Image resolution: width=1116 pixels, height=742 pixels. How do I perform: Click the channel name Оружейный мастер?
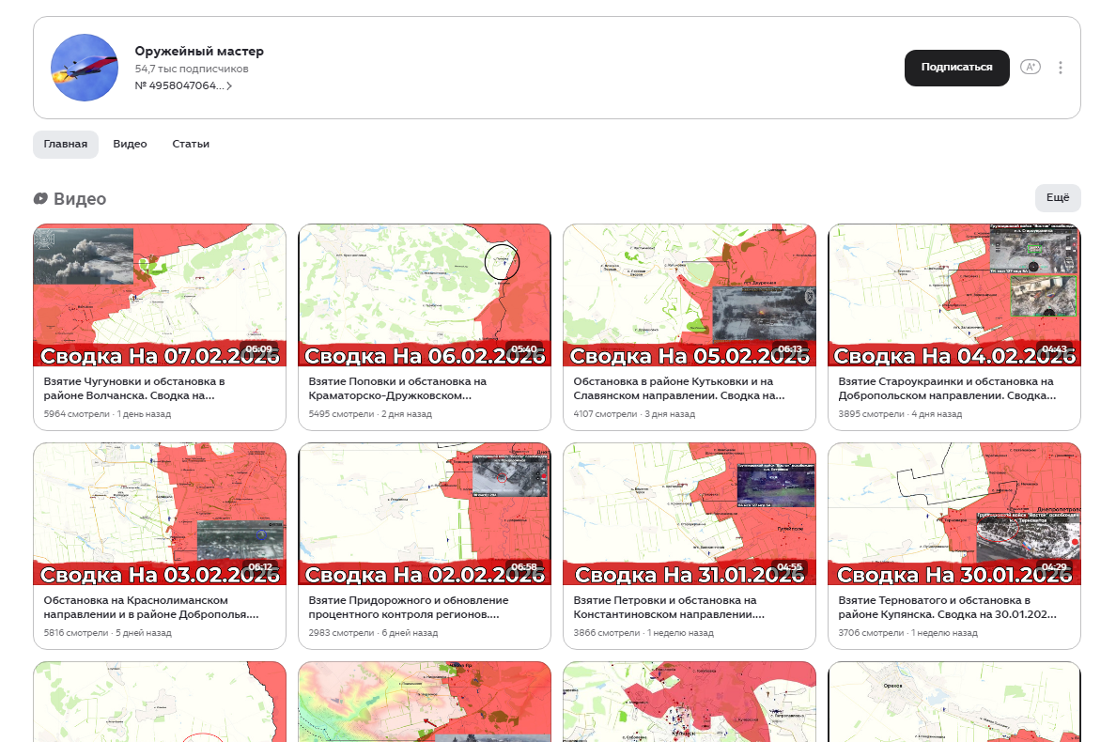pos(199,52)
